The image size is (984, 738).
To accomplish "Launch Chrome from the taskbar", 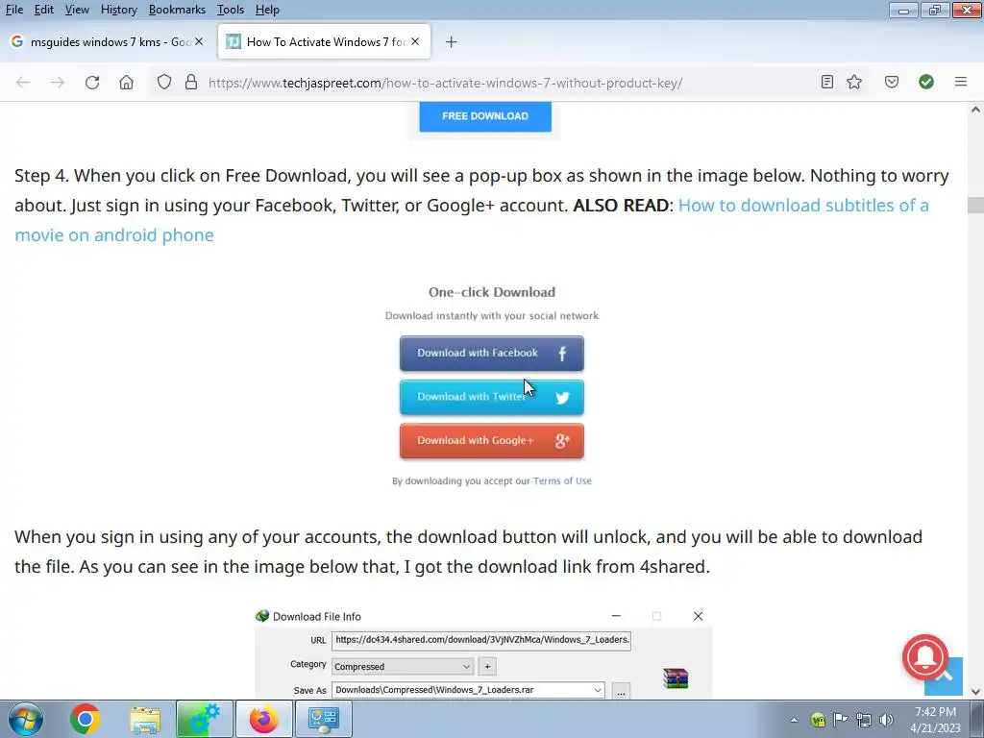I will pyautogui.click(x=86, y=719).
